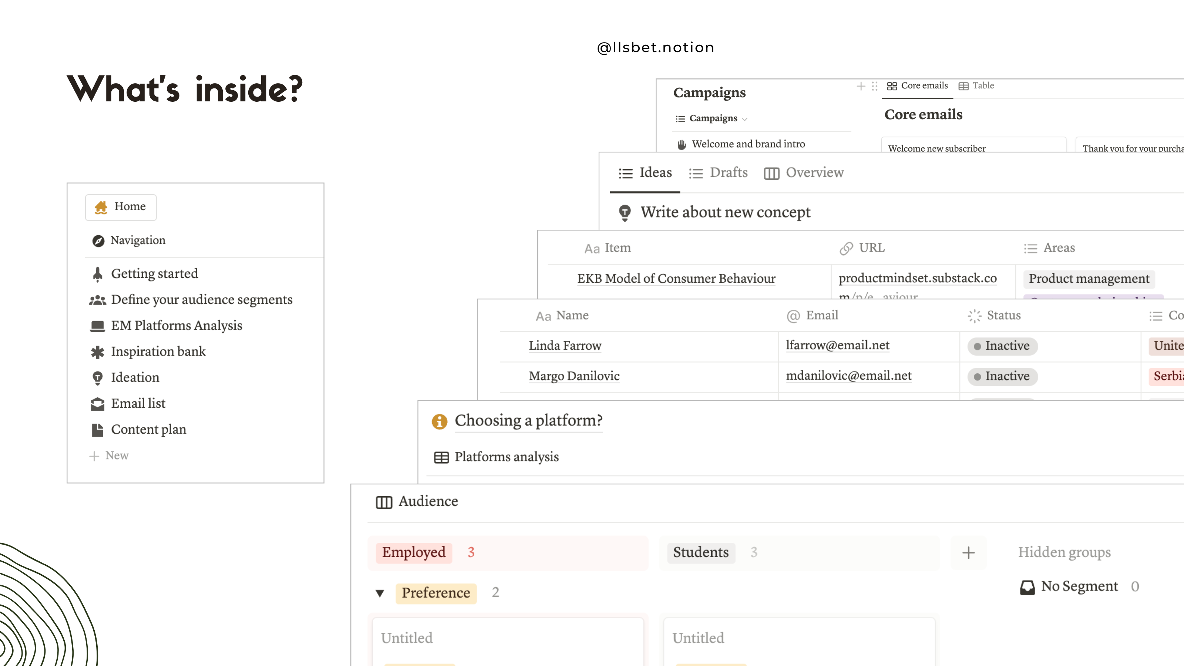Open the Home button in sidebar
Image resolution: width=1184 pixels, height=666 pixels.
point(120,207)
